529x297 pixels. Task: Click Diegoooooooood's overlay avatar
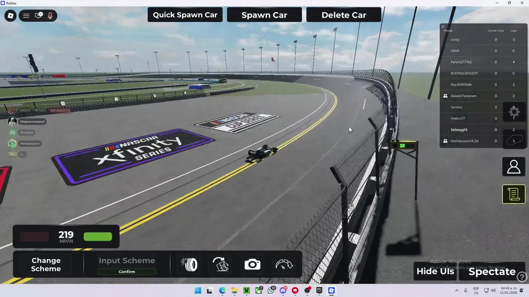point(12,121)
